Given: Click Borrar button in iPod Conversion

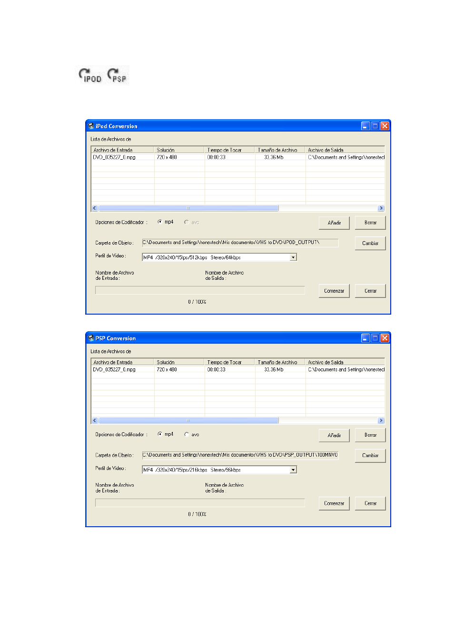Looking at the screenshot, I should (x=370, y=223).
